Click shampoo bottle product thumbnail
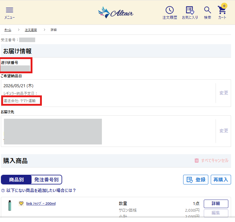 pyautogui.click(x=10, y=206)
